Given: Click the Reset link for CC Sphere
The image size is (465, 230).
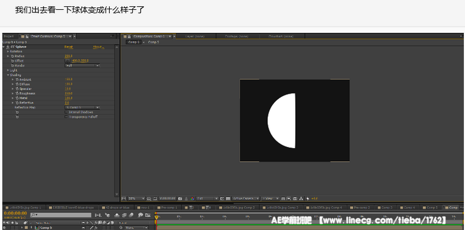Looking at the screenshot, I should pyautogui.click(x=68, y=47).
